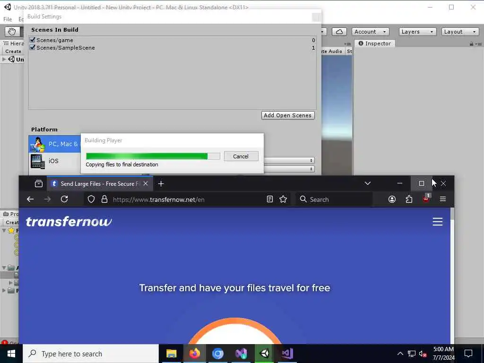This screenshot has height=363, width=484.
Task: Open Firefox tracking protection shield
Action: tap(91, 199)
